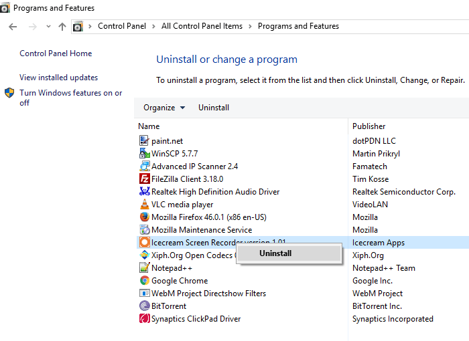Select Synaptics ClickPad Driver entry
Image resolution: width=469 pixels, height=341 pixels.
[x=196, y=319]
